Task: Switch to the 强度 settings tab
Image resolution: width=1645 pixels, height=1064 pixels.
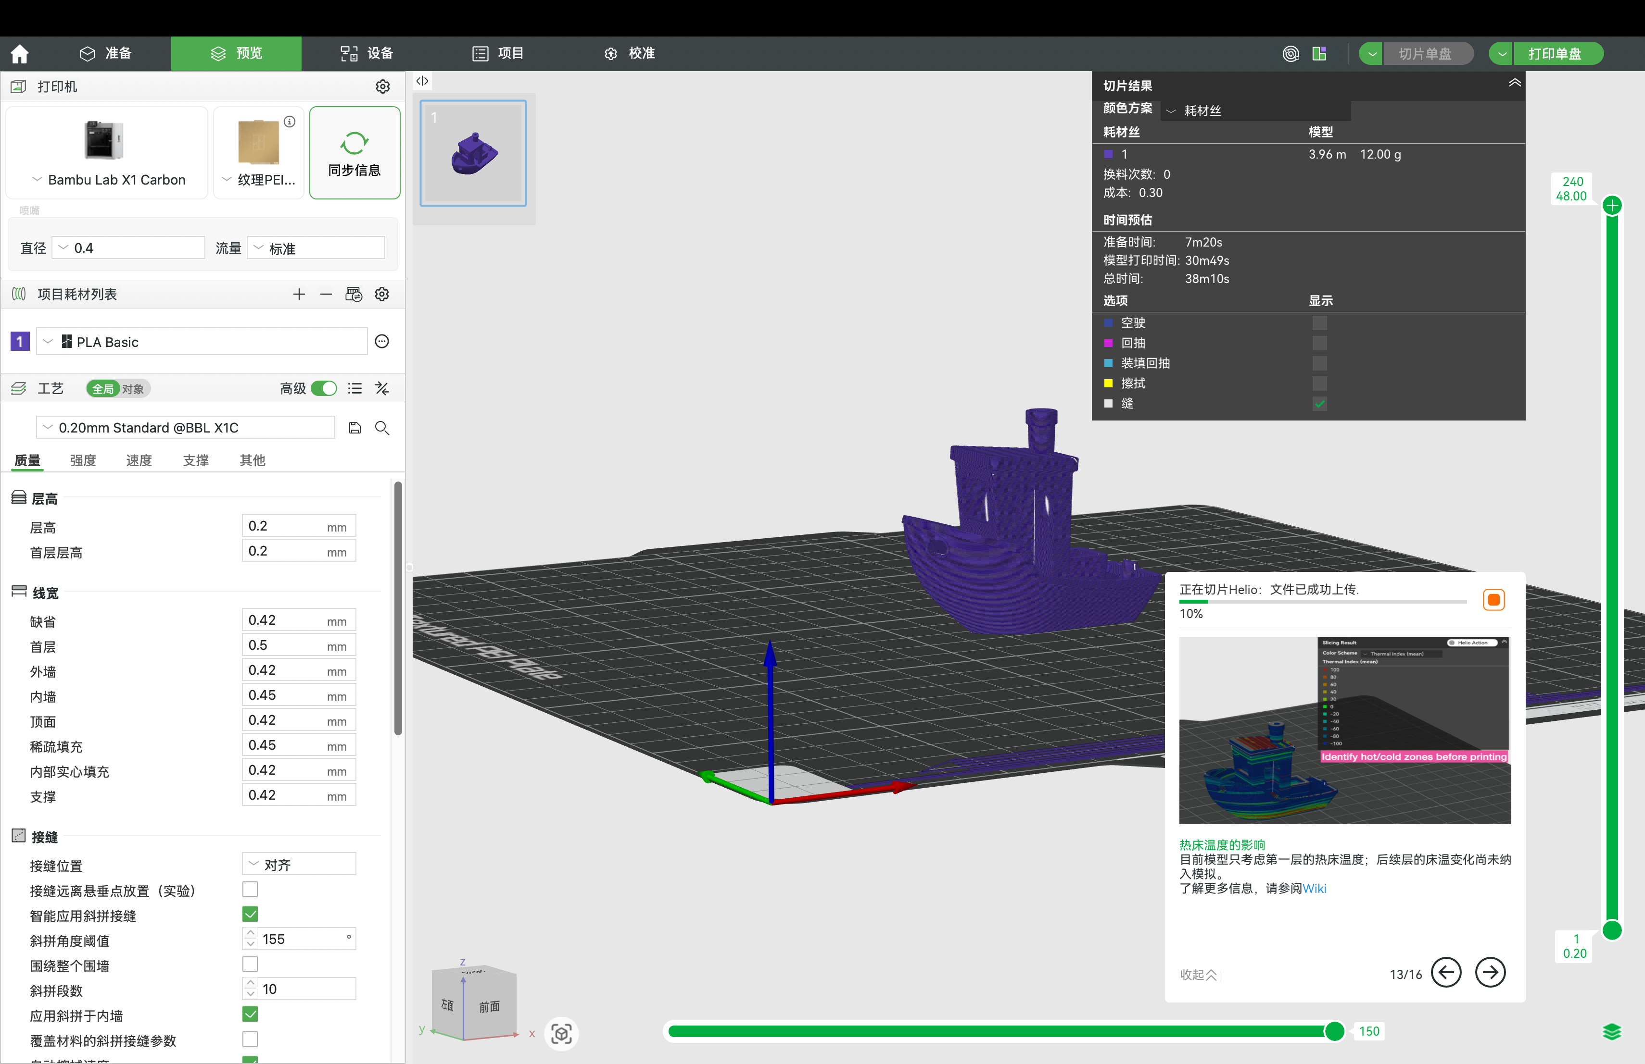Action: click(83, 460)
